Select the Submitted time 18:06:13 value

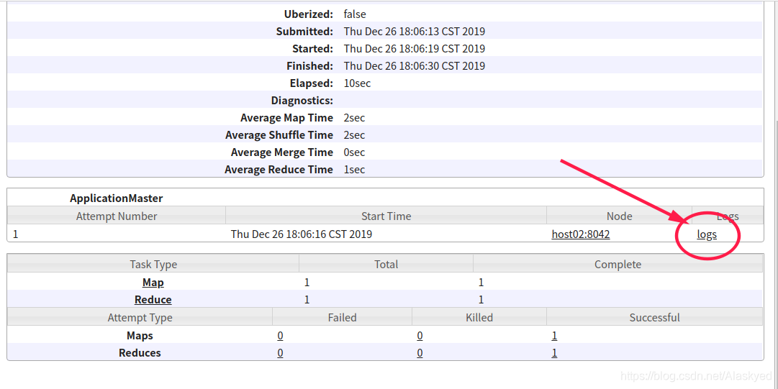415,32
